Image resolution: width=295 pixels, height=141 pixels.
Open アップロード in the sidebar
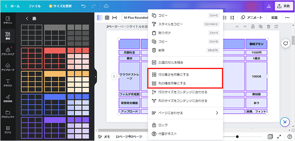pos(8,67)
